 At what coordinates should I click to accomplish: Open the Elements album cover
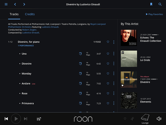129,100
